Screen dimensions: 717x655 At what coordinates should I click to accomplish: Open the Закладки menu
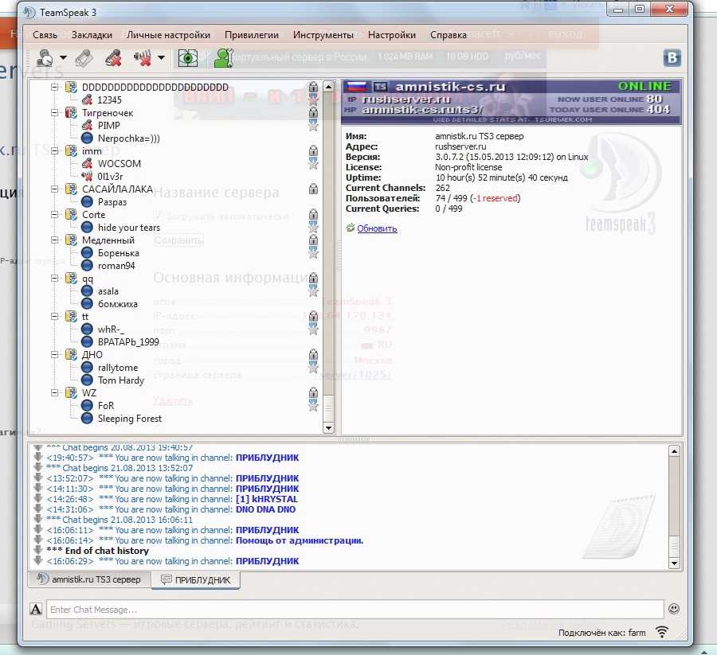92,35
